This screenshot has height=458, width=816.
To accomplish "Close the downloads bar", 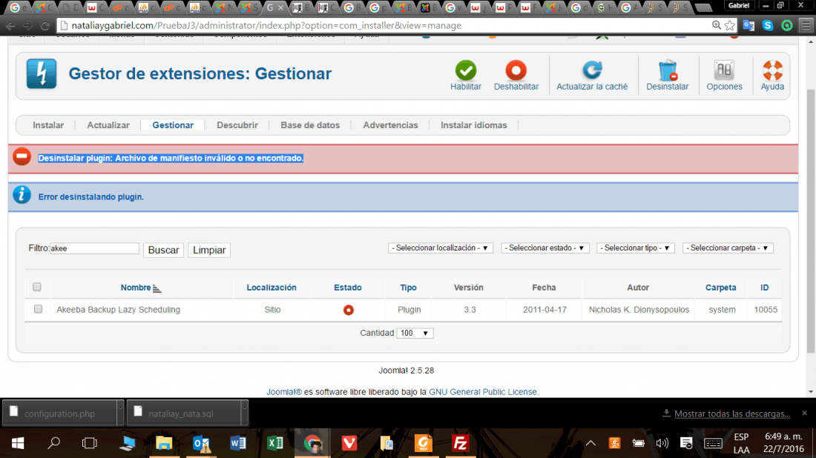I will tap(805, 413).
